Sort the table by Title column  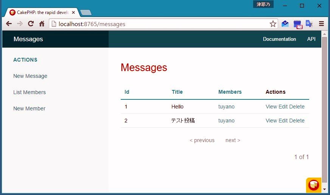[177, 92]
